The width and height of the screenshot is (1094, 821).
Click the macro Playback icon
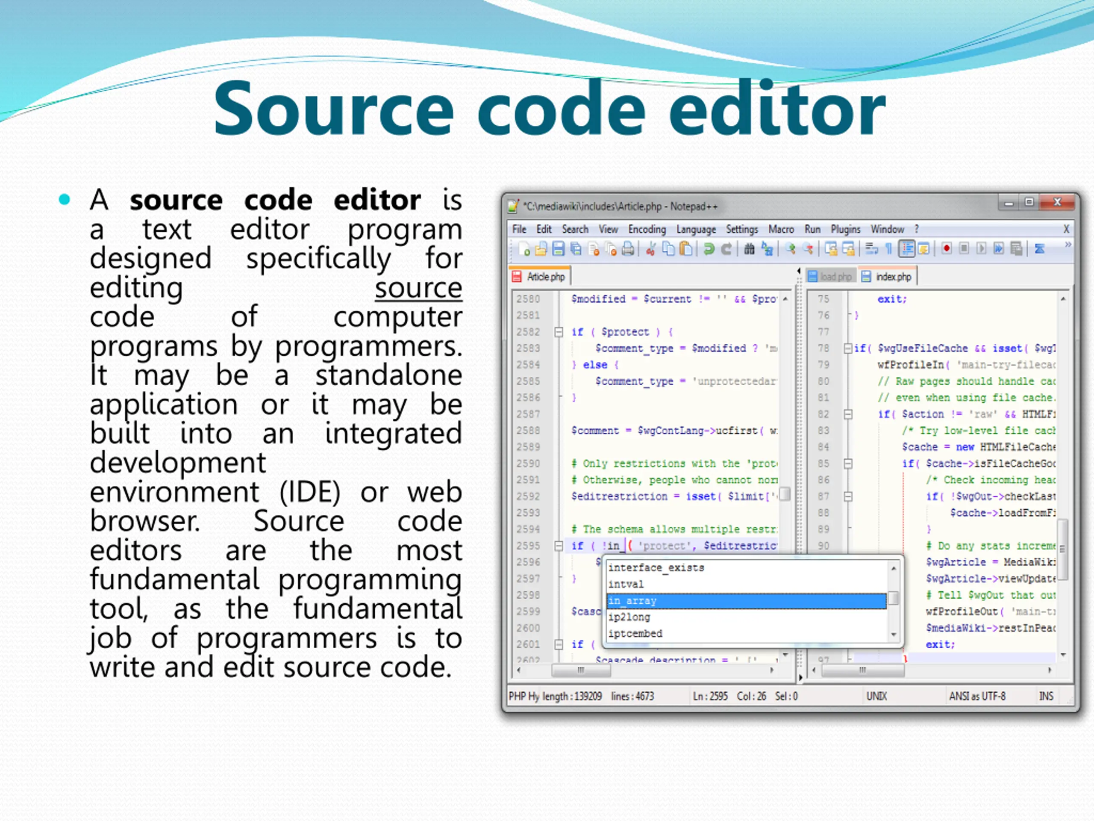click(x=981, y=248)
